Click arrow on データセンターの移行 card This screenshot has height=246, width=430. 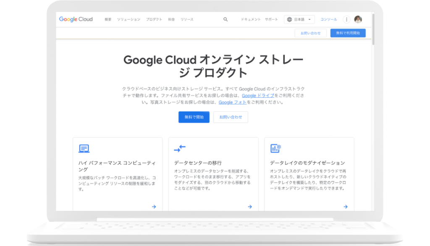pos(250,206)
